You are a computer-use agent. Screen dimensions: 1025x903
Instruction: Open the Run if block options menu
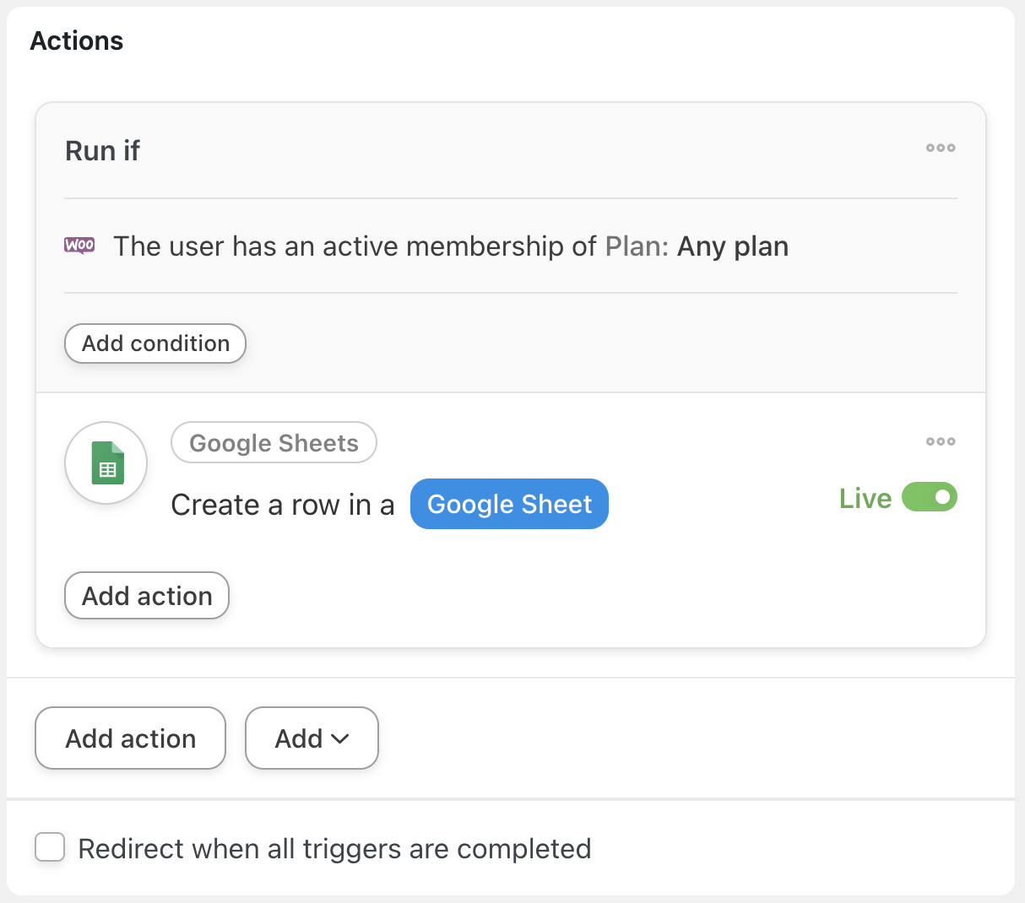[x=940, y=148]
